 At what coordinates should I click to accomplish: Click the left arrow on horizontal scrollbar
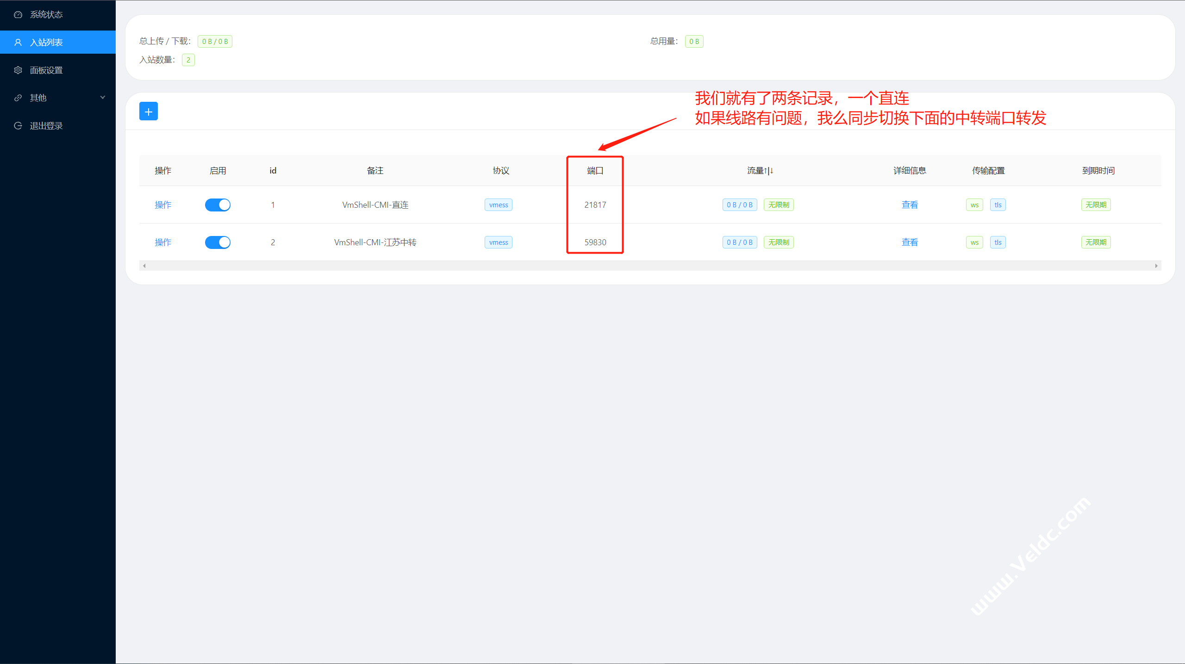click(x=144, y=266)
